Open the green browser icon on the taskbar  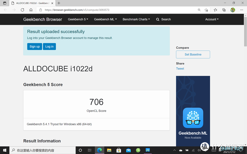[138, 150]
